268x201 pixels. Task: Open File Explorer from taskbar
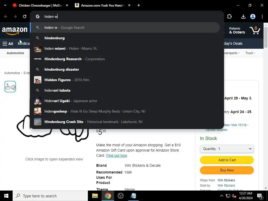click(95, 196)
